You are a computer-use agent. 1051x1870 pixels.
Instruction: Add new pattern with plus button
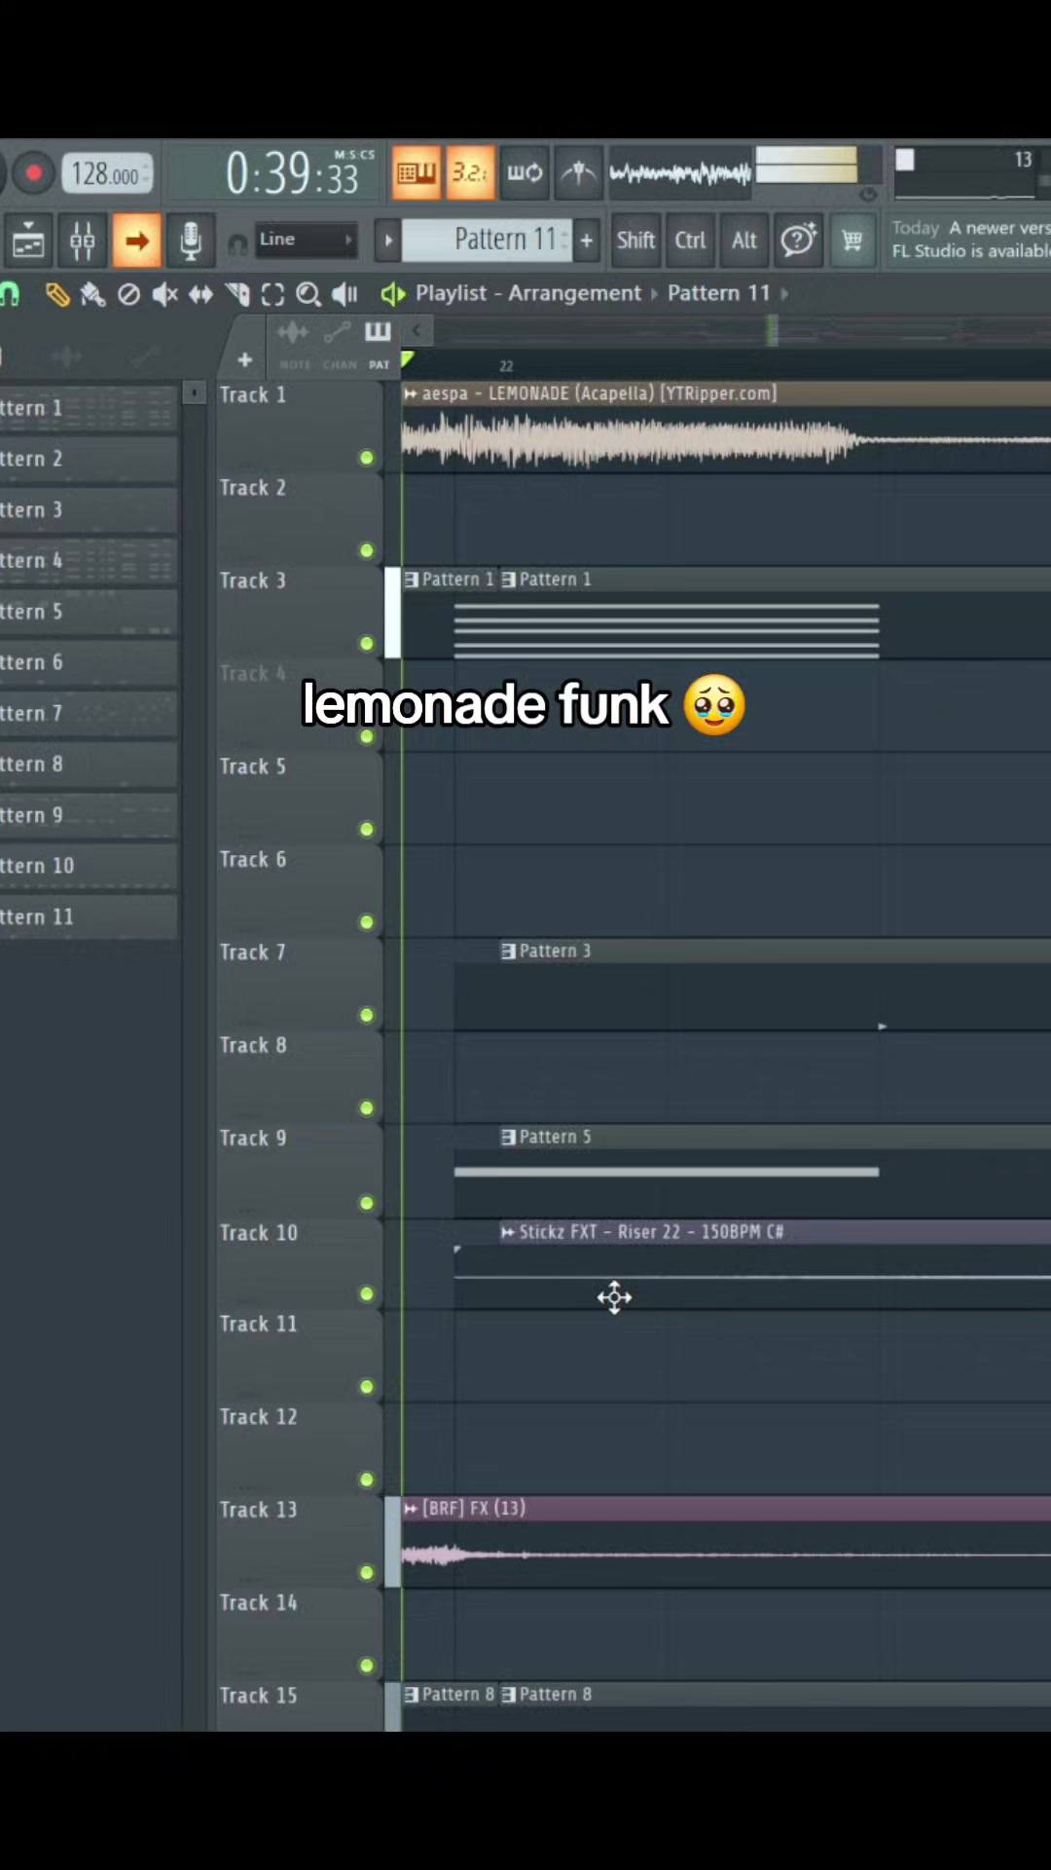tap(587, 241)
